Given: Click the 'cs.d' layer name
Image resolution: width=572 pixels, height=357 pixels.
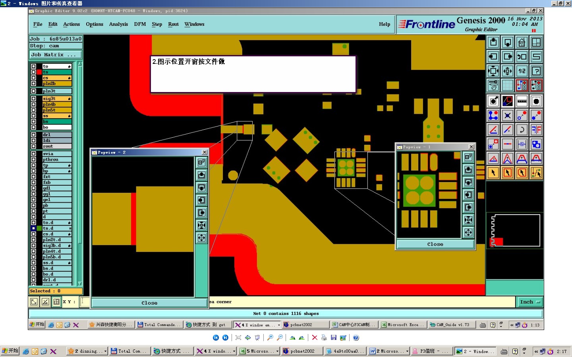Looking at the screenshot, I should pos(57,234).
